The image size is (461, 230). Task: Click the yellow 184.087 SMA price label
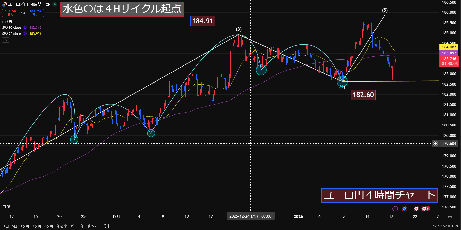click(449, 47)
